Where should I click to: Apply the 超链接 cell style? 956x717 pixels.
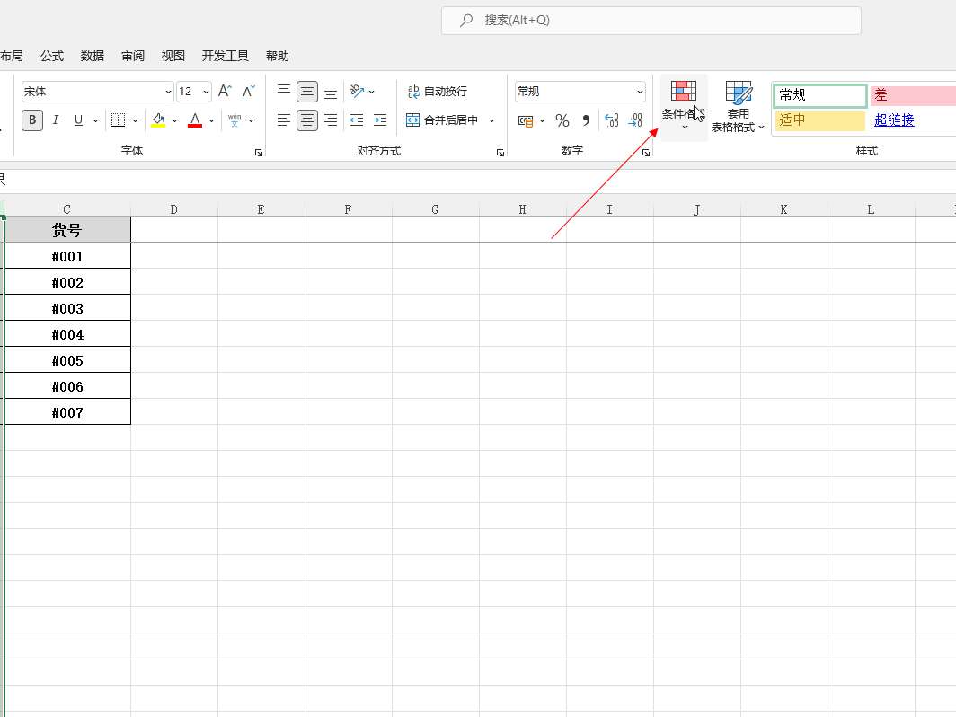(894, 120)
